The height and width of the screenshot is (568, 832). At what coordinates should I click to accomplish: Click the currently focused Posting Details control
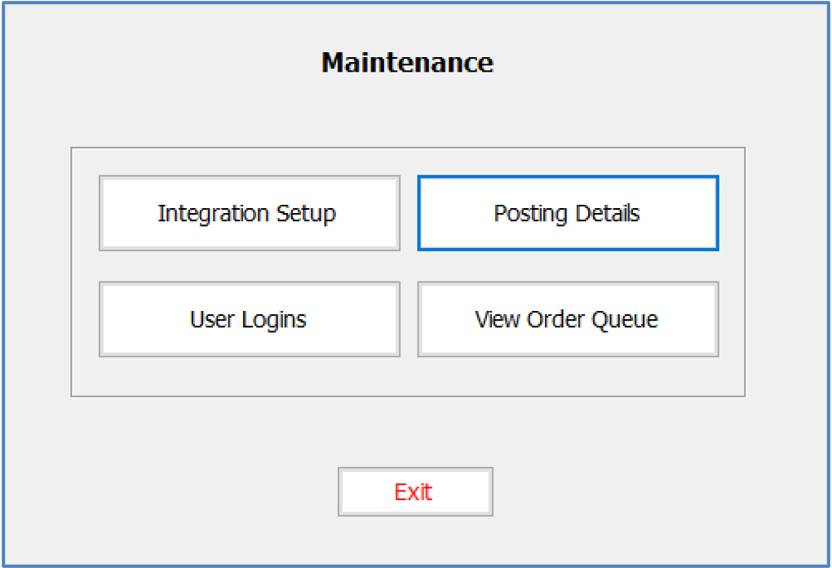pos(567,213)
